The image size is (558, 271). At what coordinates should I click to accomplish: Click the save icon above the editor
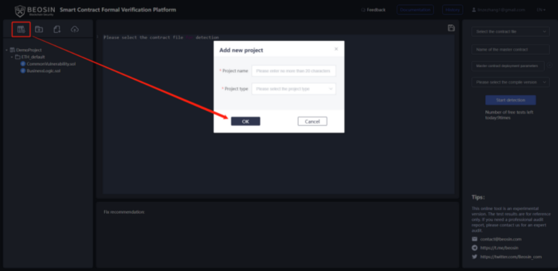tap(451, 28)
